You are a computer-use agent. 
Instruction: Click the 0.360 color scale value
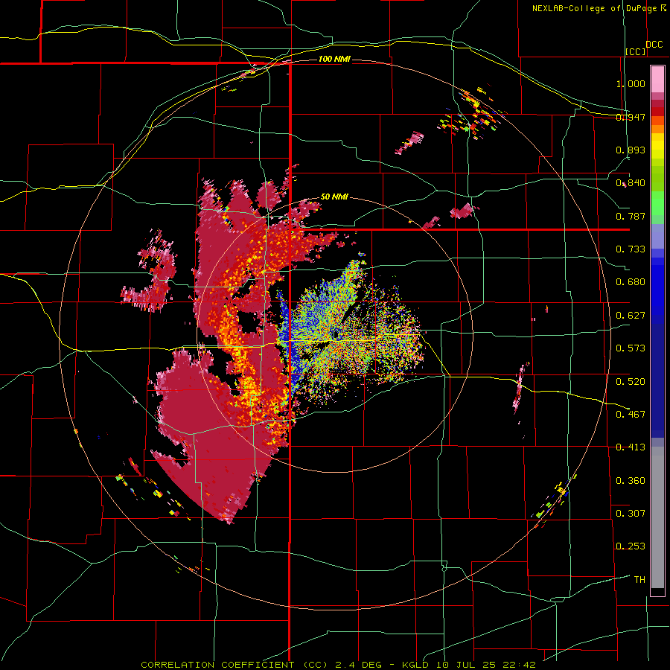631,481
